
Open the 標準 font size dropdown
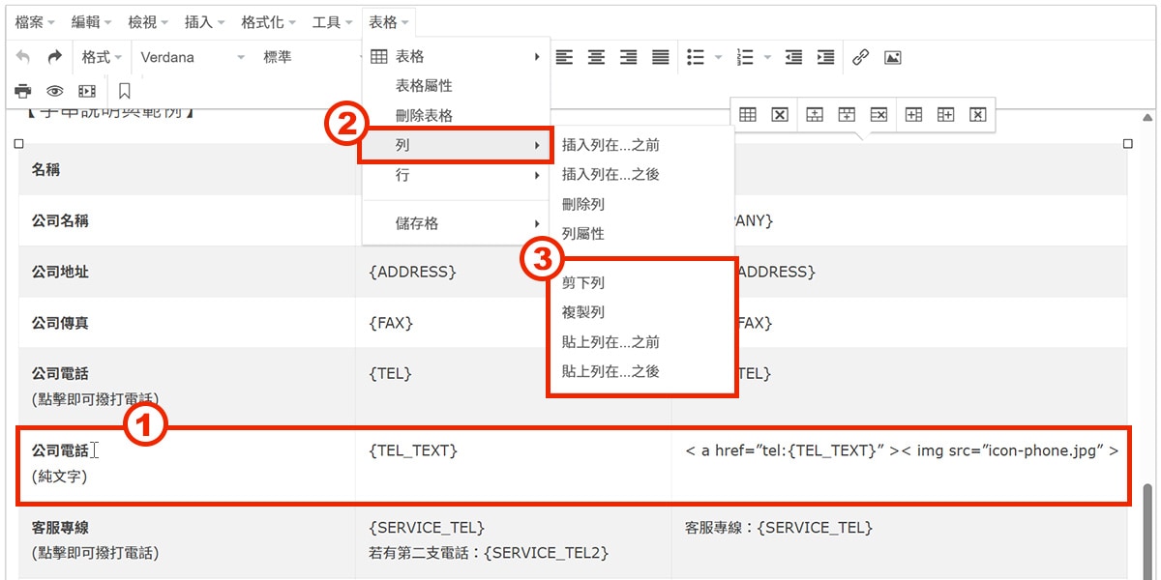285,56
